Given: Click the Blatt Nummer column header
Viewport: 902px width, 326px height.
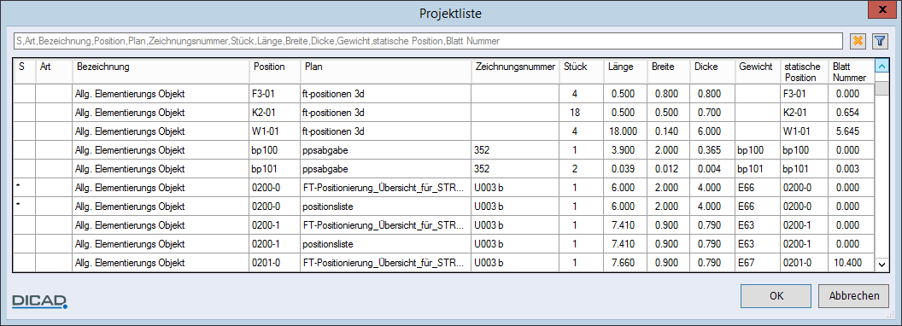Looking at the screenshot, I should tap(852, 72).
